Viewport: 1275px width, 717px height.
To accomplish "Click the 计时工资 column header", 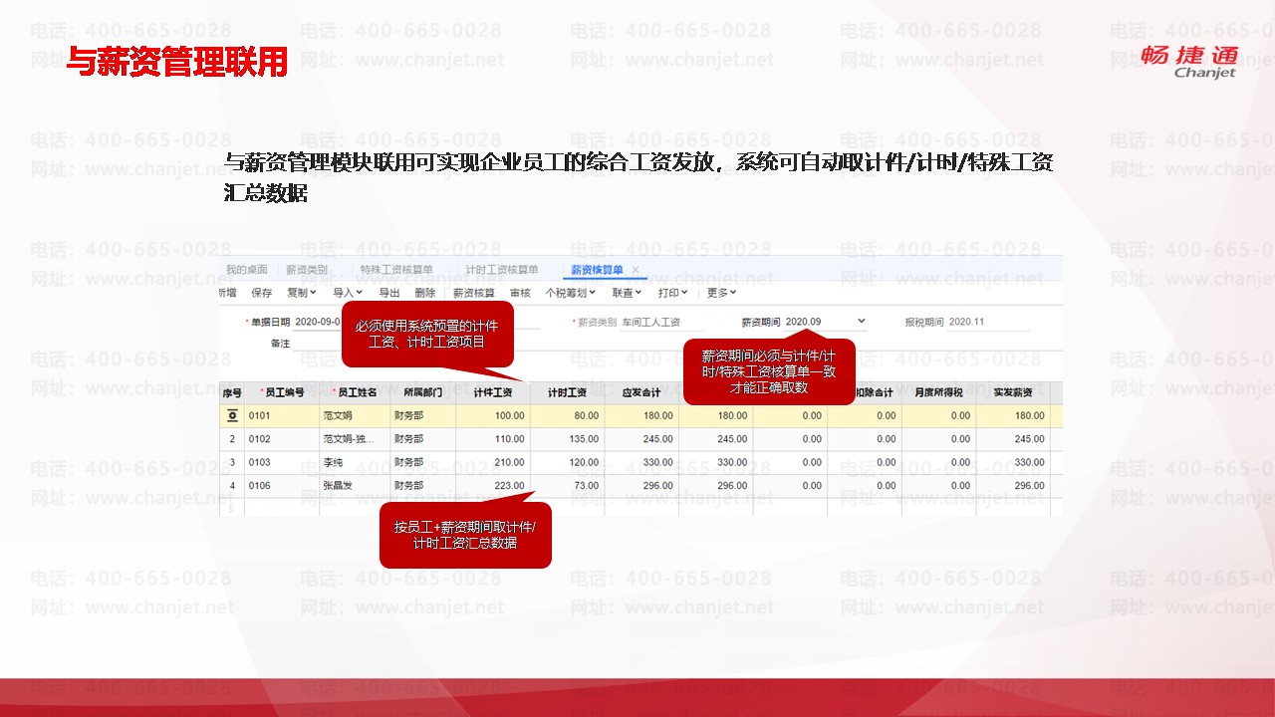I will [x=567, y=392].
